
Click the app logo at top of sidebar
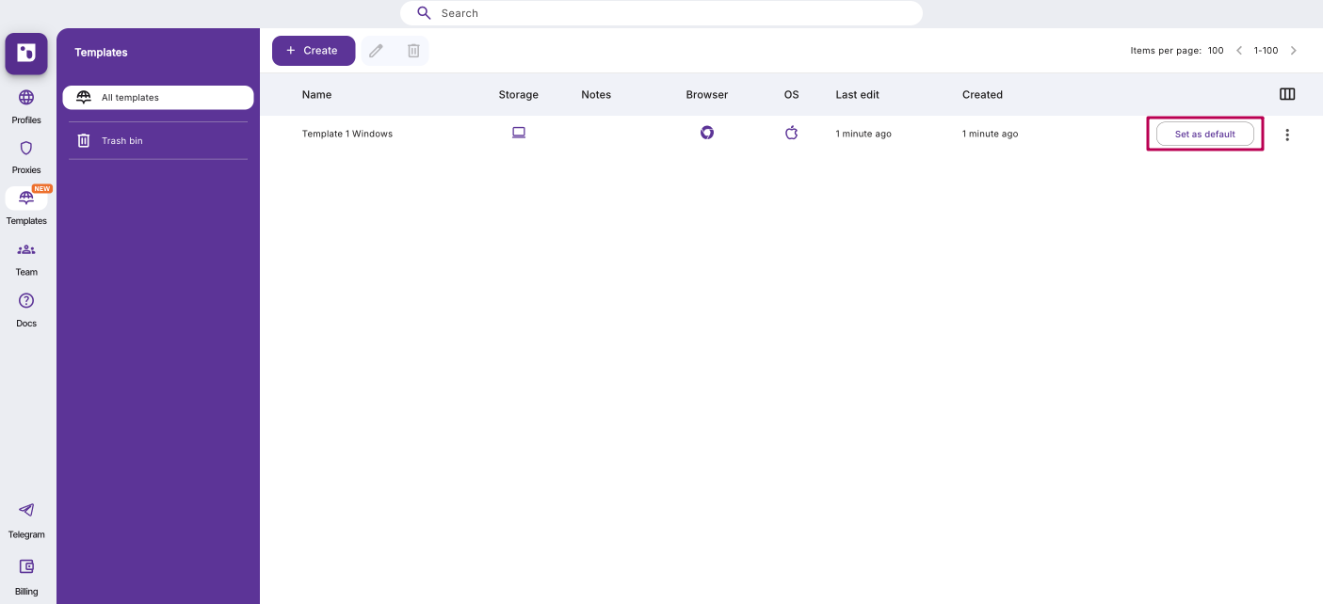[x=26, y=54]
